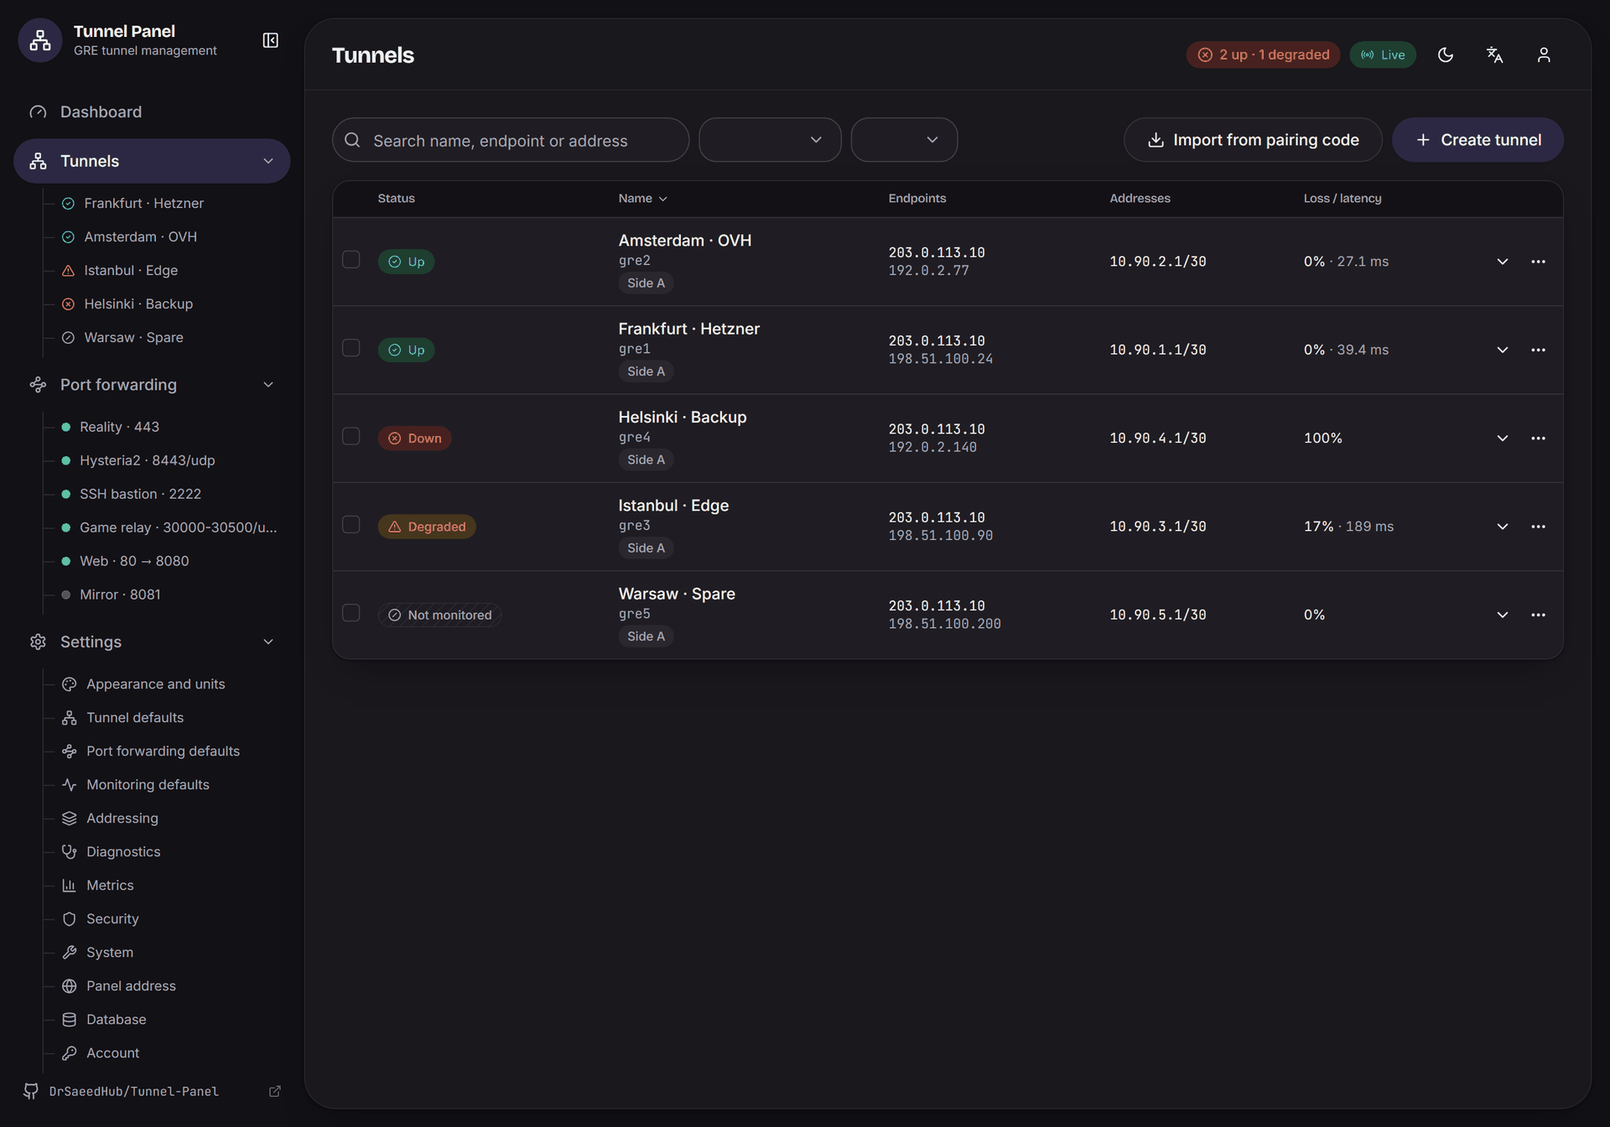The height and width of the screenshot is (1127, 1610).
Task: Collapse the sidebar with the panel icon
Action: point(270,40)
